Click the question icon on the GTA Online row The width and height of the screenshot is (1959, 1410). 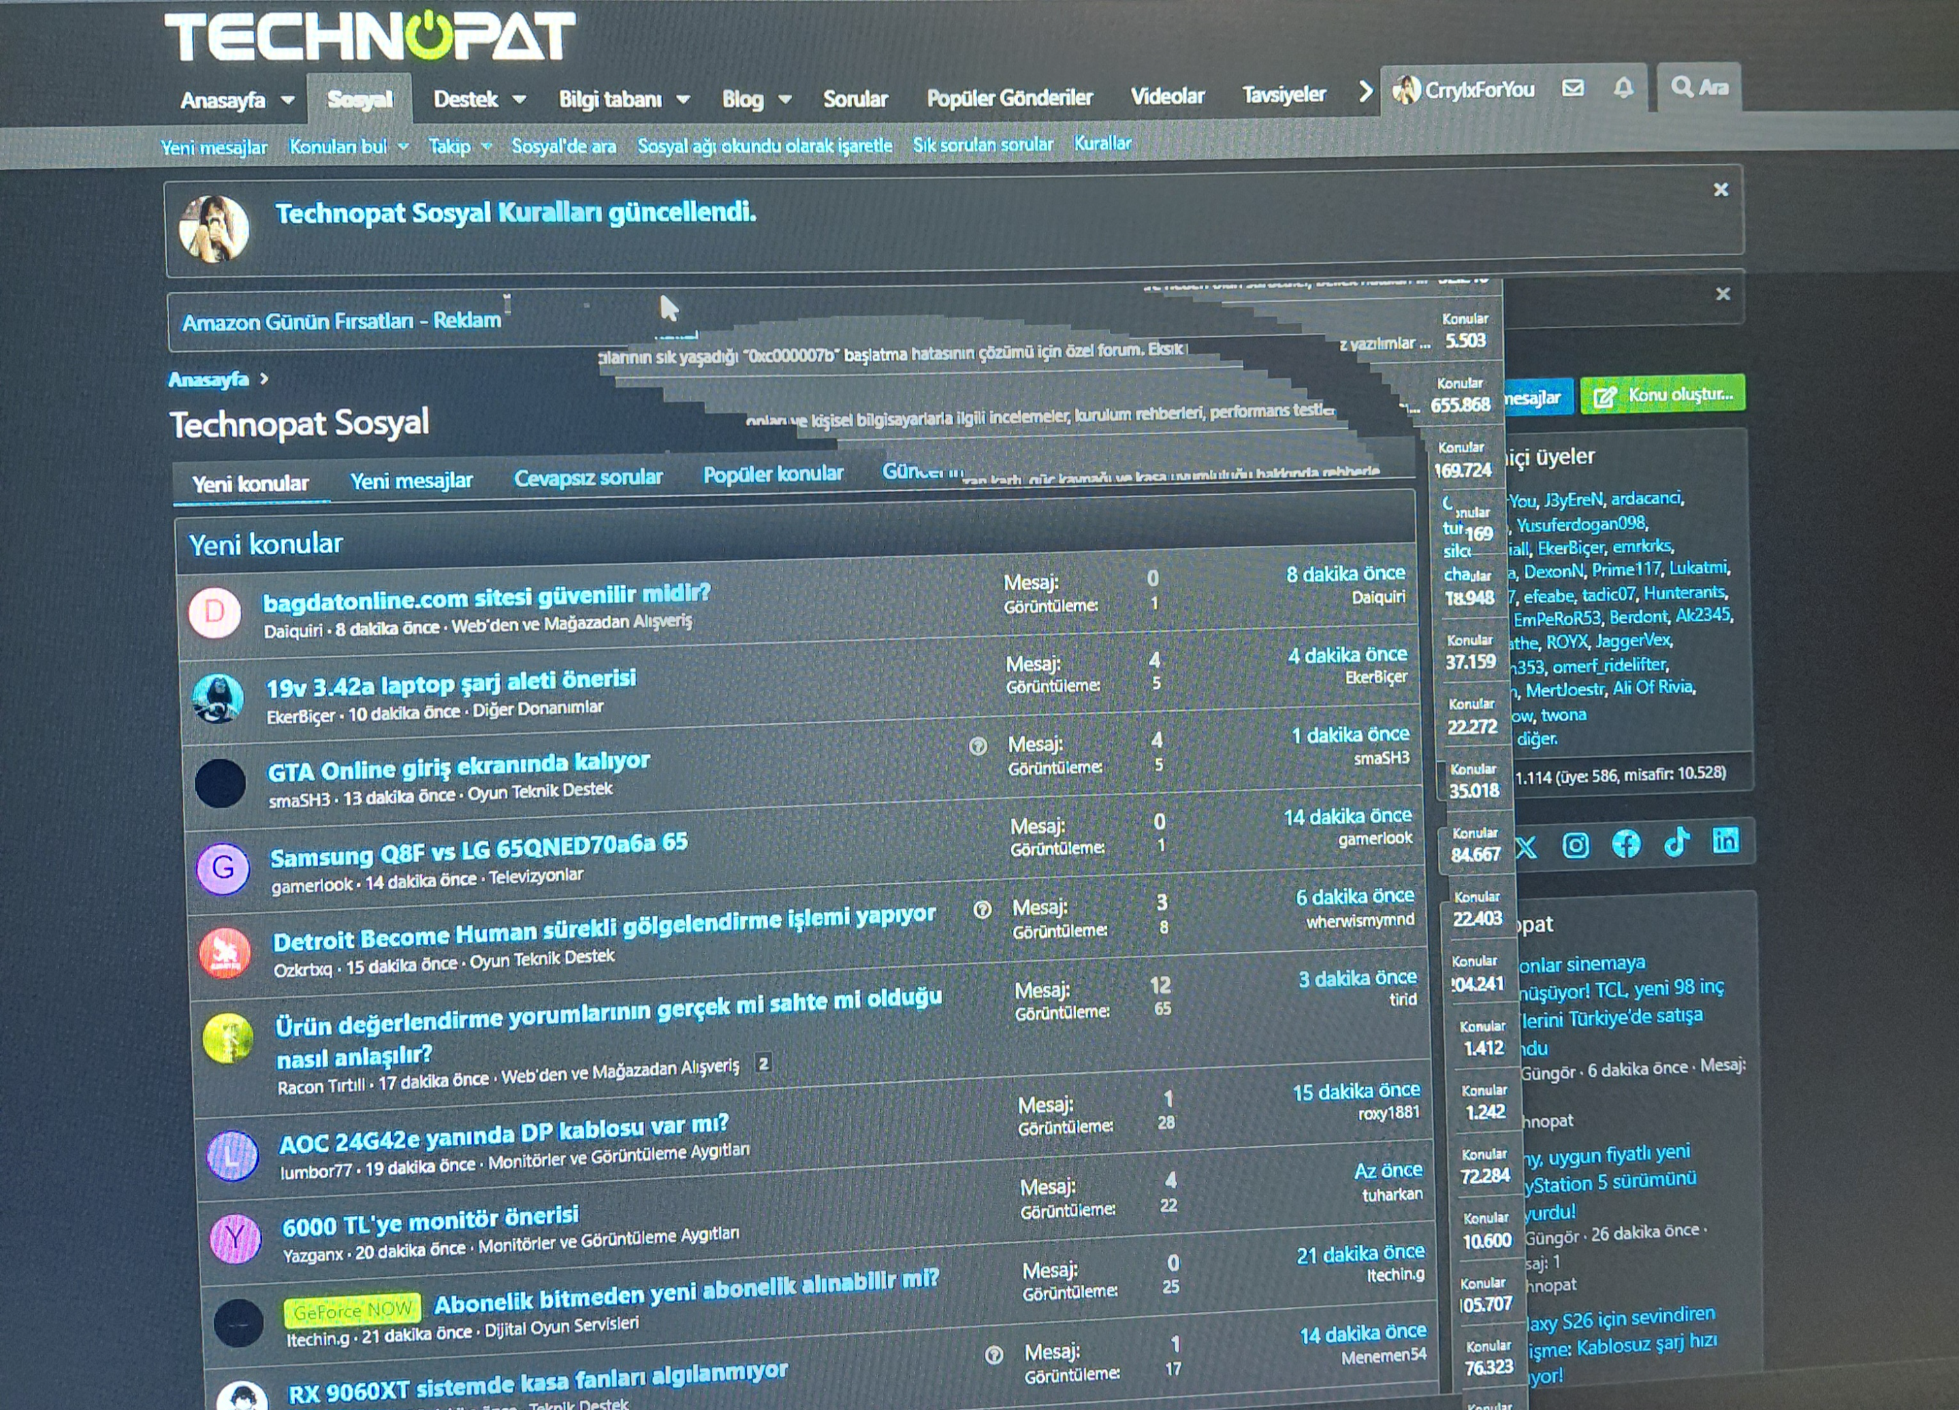978,746
